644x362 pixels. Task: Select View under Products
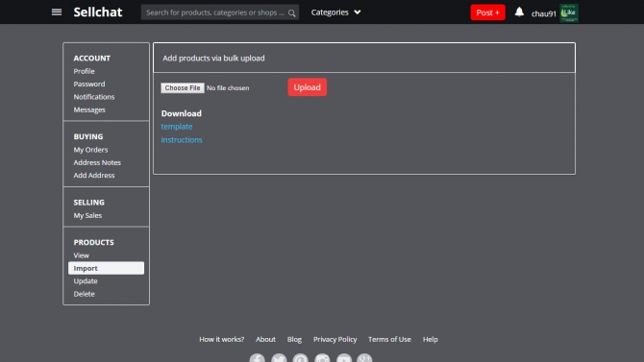coord(82,255)
